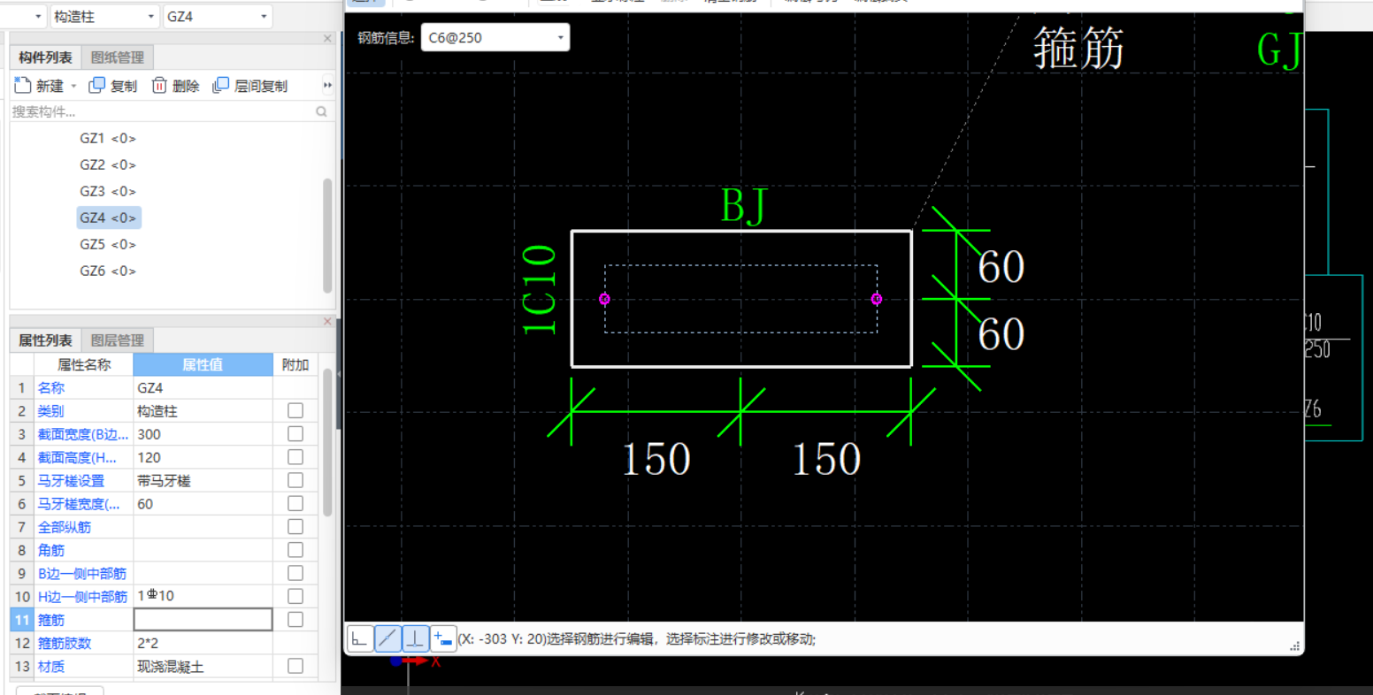Click the 新建 new component icon

[23, 85]
